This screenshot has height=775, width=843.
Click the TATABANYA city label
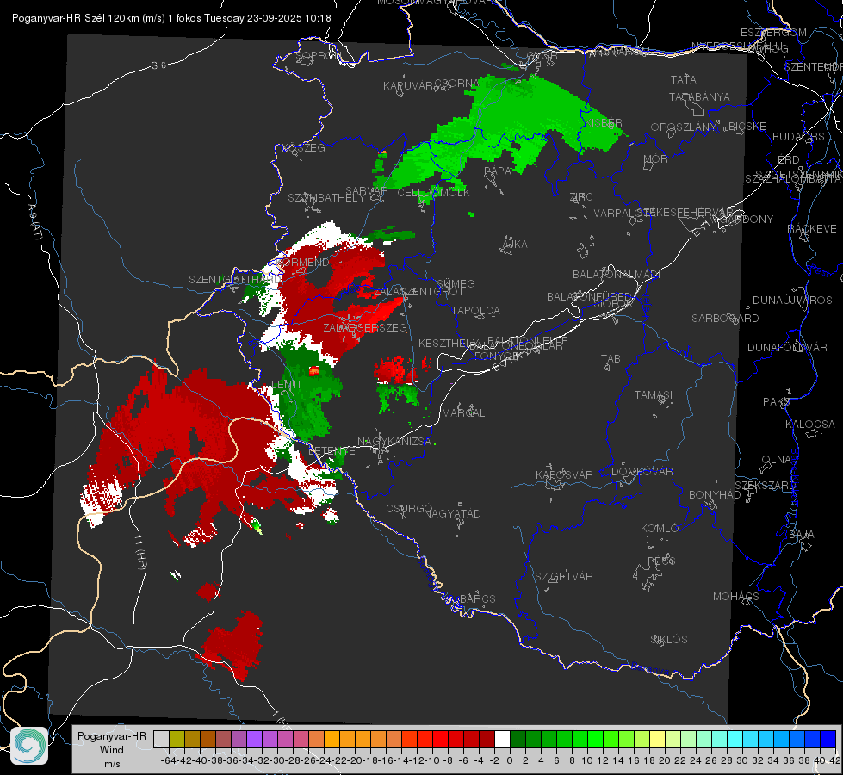tap(699, 97)
